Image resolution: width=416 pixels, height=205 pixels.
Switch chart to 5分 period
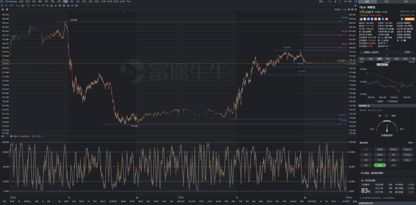click(78, 2)
